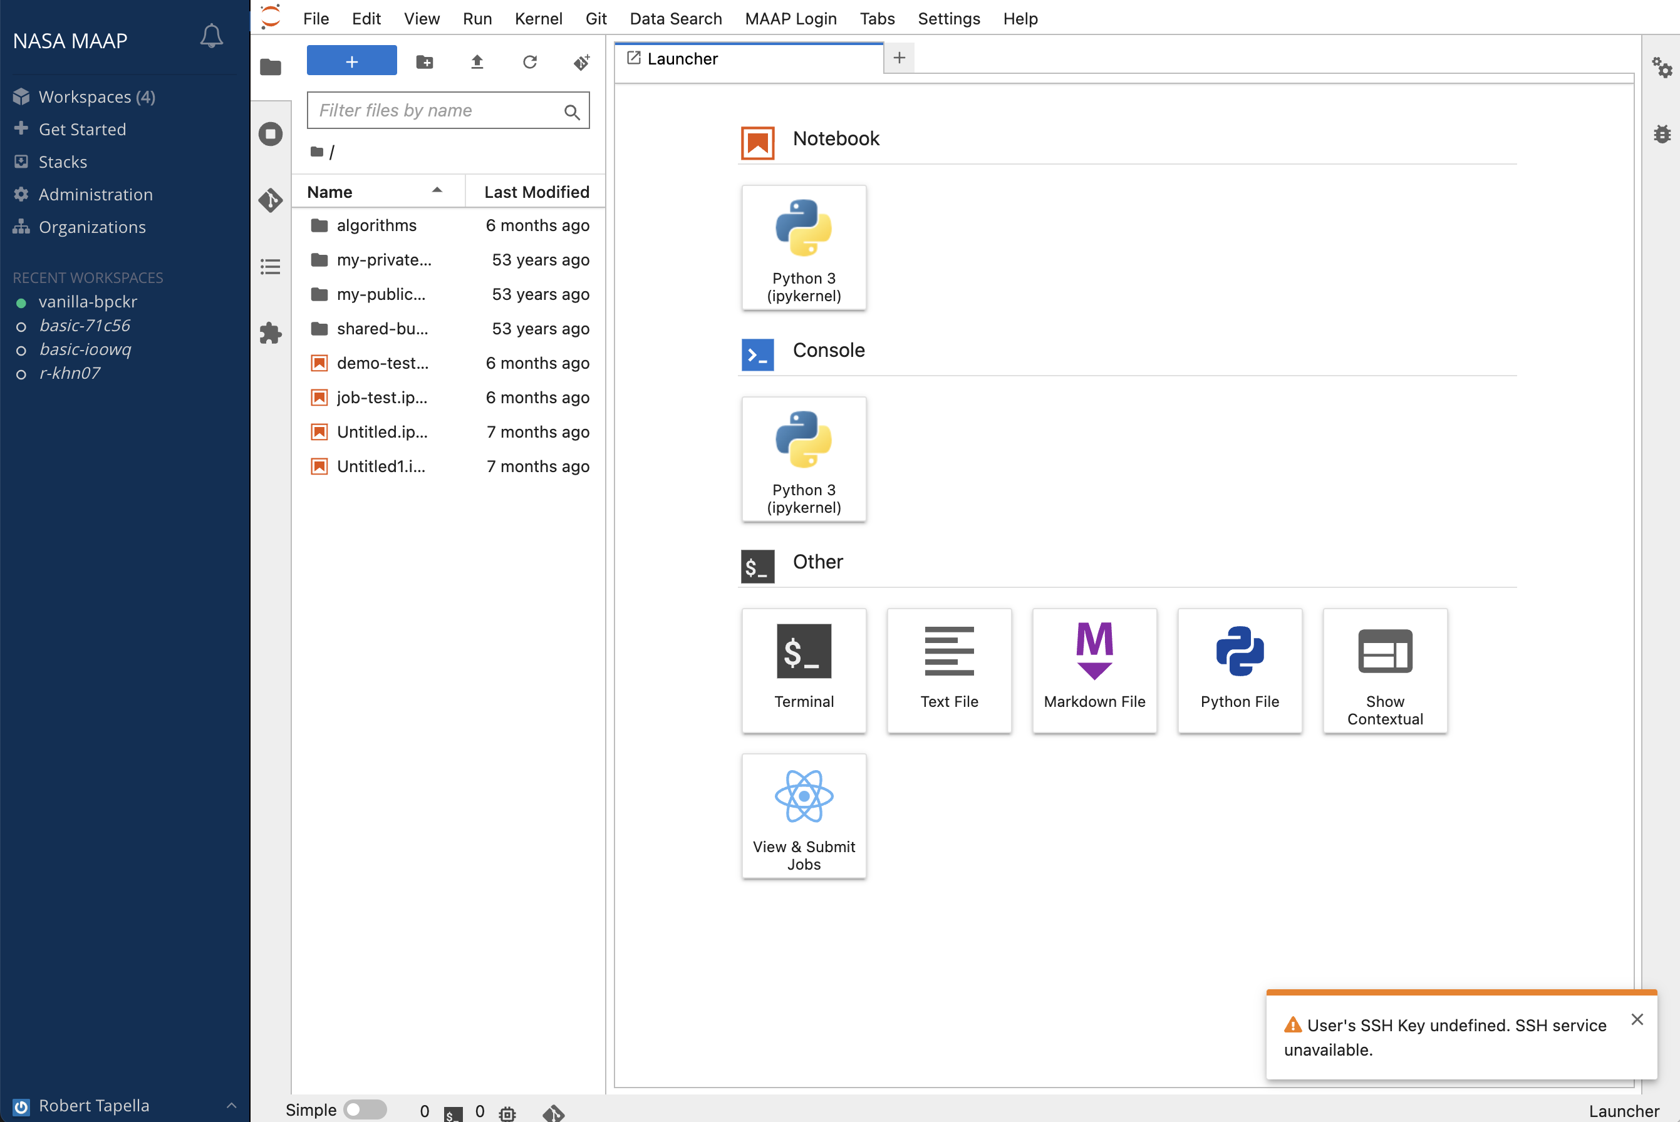
Task: Click the root folder breadcrumb icon
Action: point(316,152)
